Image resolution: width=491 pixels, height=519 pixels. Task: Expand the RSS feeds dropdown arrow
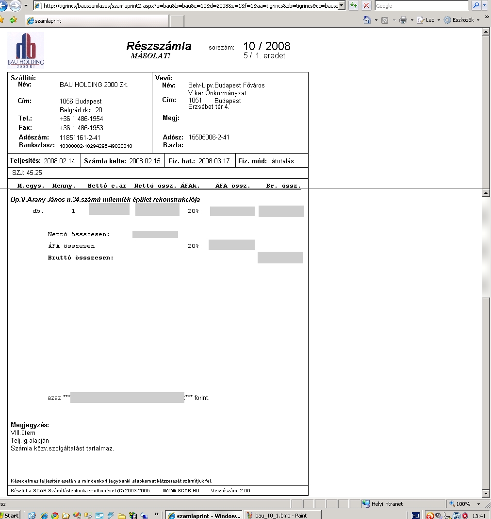(x=394, y=20)
